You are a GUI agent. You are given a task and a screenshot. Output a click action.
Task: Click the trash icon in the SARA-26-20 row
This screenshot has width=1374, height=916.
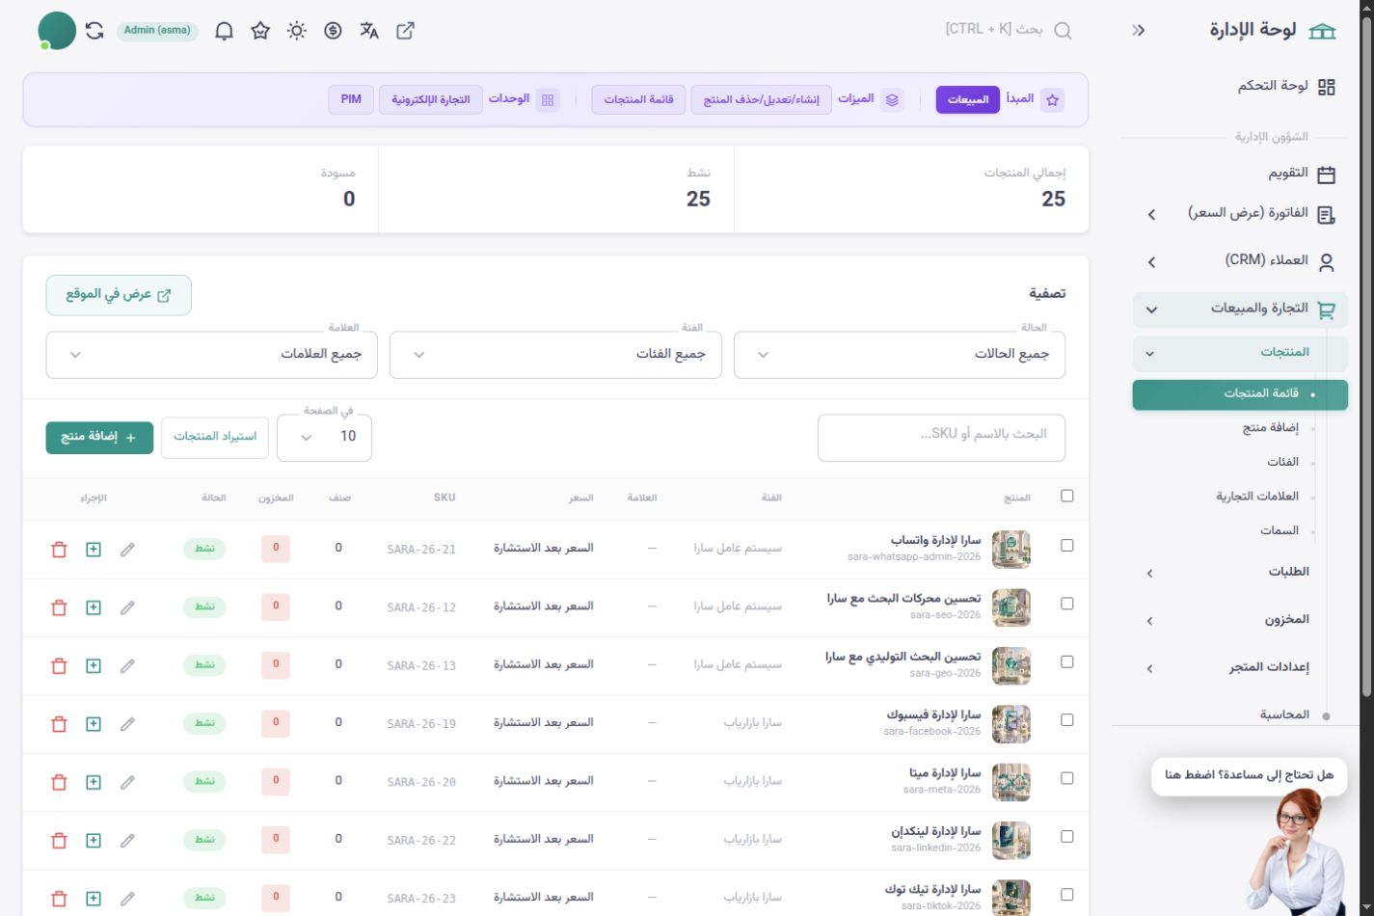(x=59, y=782)
